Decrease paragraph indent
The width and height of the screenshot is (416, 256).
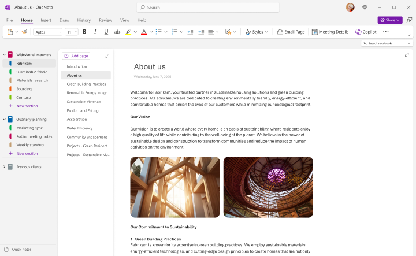coord(190,32)
